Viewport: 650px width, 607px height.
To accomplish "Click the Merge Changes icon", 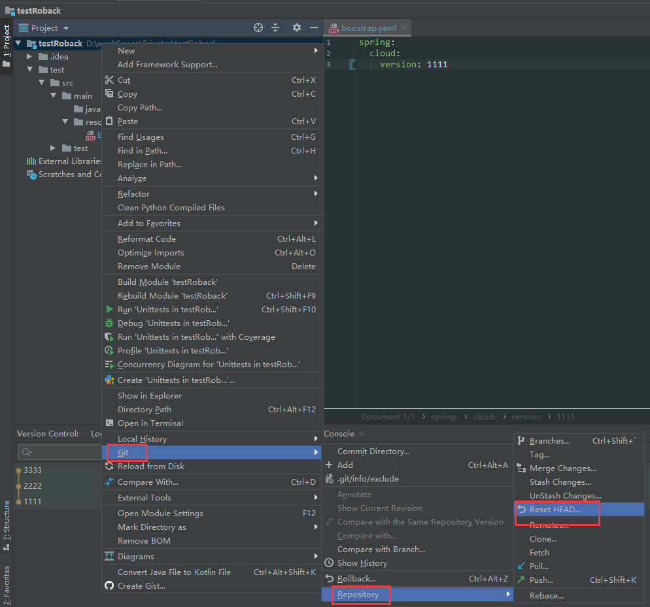I will 521,468.
